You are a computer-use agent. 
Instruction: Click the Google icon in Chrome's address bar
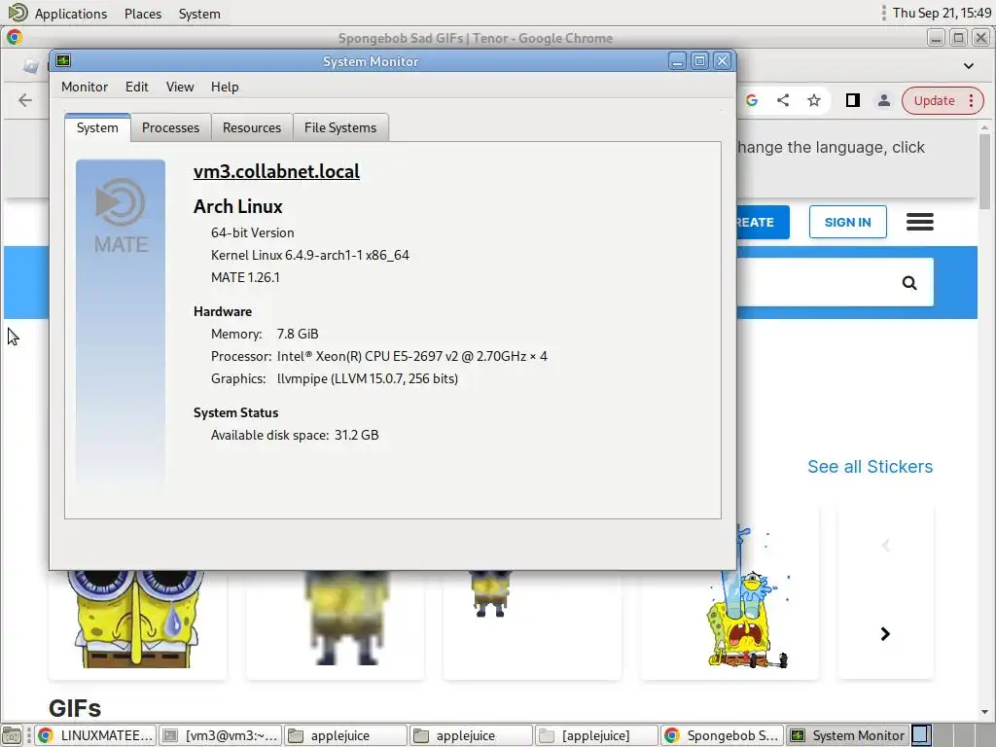point(752,100)
